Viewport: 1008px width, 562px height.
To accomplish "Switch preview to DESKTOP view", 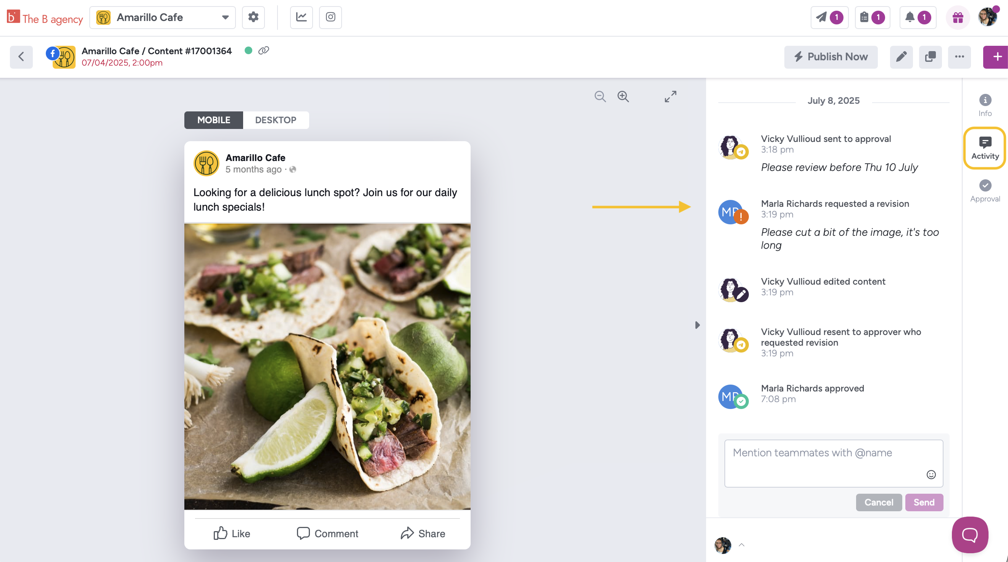I will click(x=276, y=120).
